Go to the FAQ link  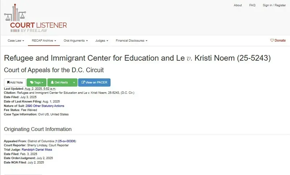tap(252, 5)
